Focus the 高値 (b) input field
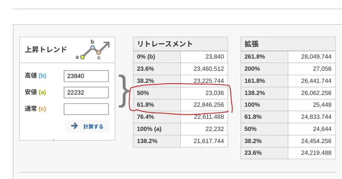Screen dimensions: 342x179 point(86,76)
